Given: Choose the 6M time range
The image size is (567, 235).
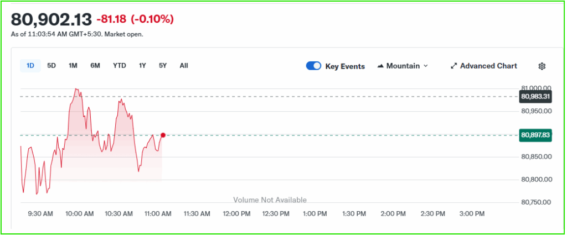Looking at the screenshot, I should (95, 66).
